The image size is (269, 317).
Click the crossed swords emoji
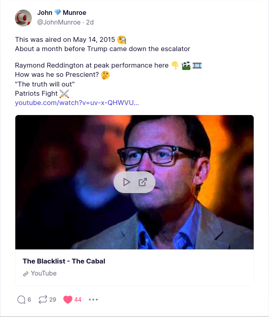[x=64, y=94]
